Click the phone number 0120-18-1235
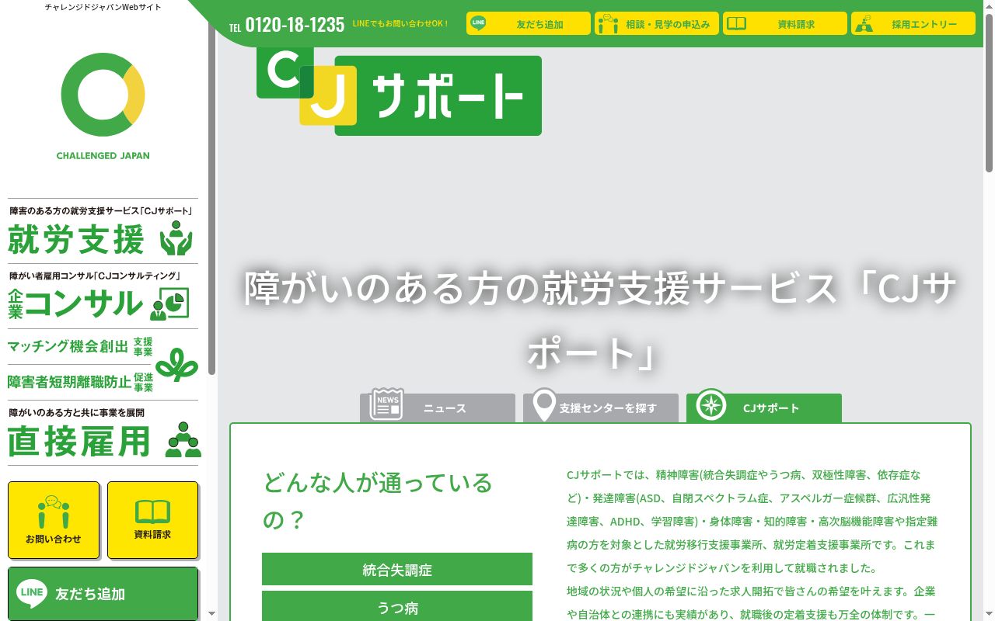 pyautogui.click(x=295, y=25)
